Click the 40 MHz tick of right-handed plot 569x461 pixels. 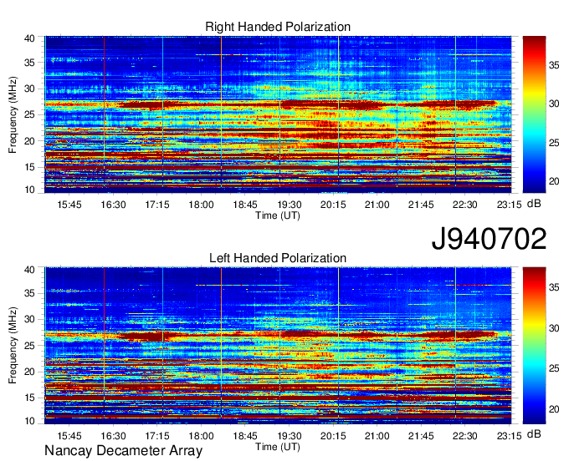(x=29, y=38)
